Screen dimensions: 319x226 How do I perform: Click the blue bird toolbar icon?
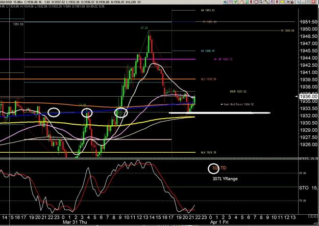point(225,2)
